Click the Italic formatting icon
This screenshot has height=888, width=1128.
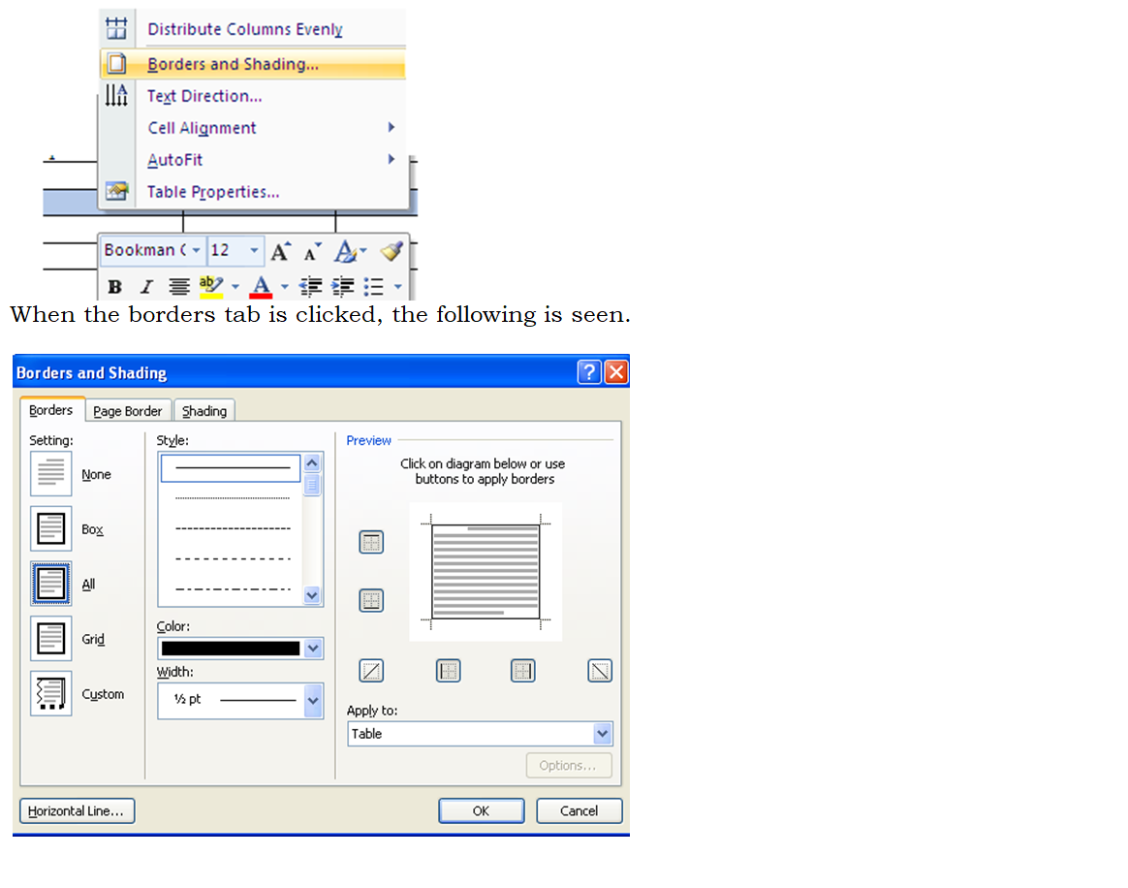[146, 287]
